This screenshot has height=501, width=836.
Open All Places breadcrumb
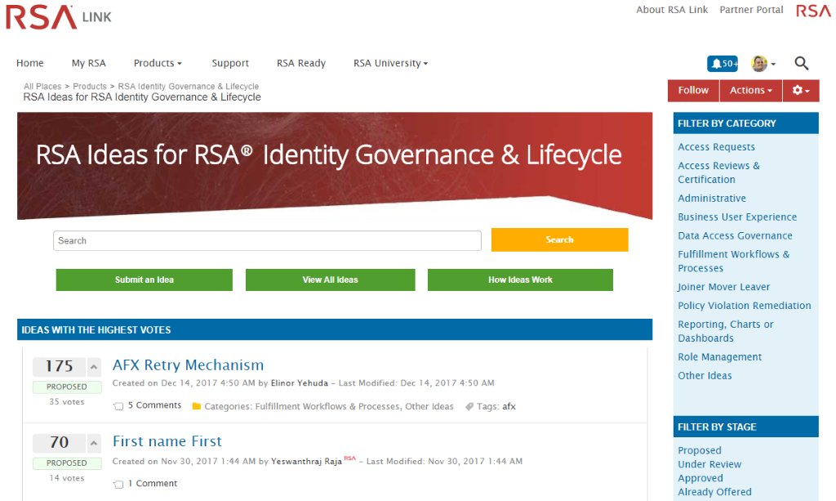42,87
